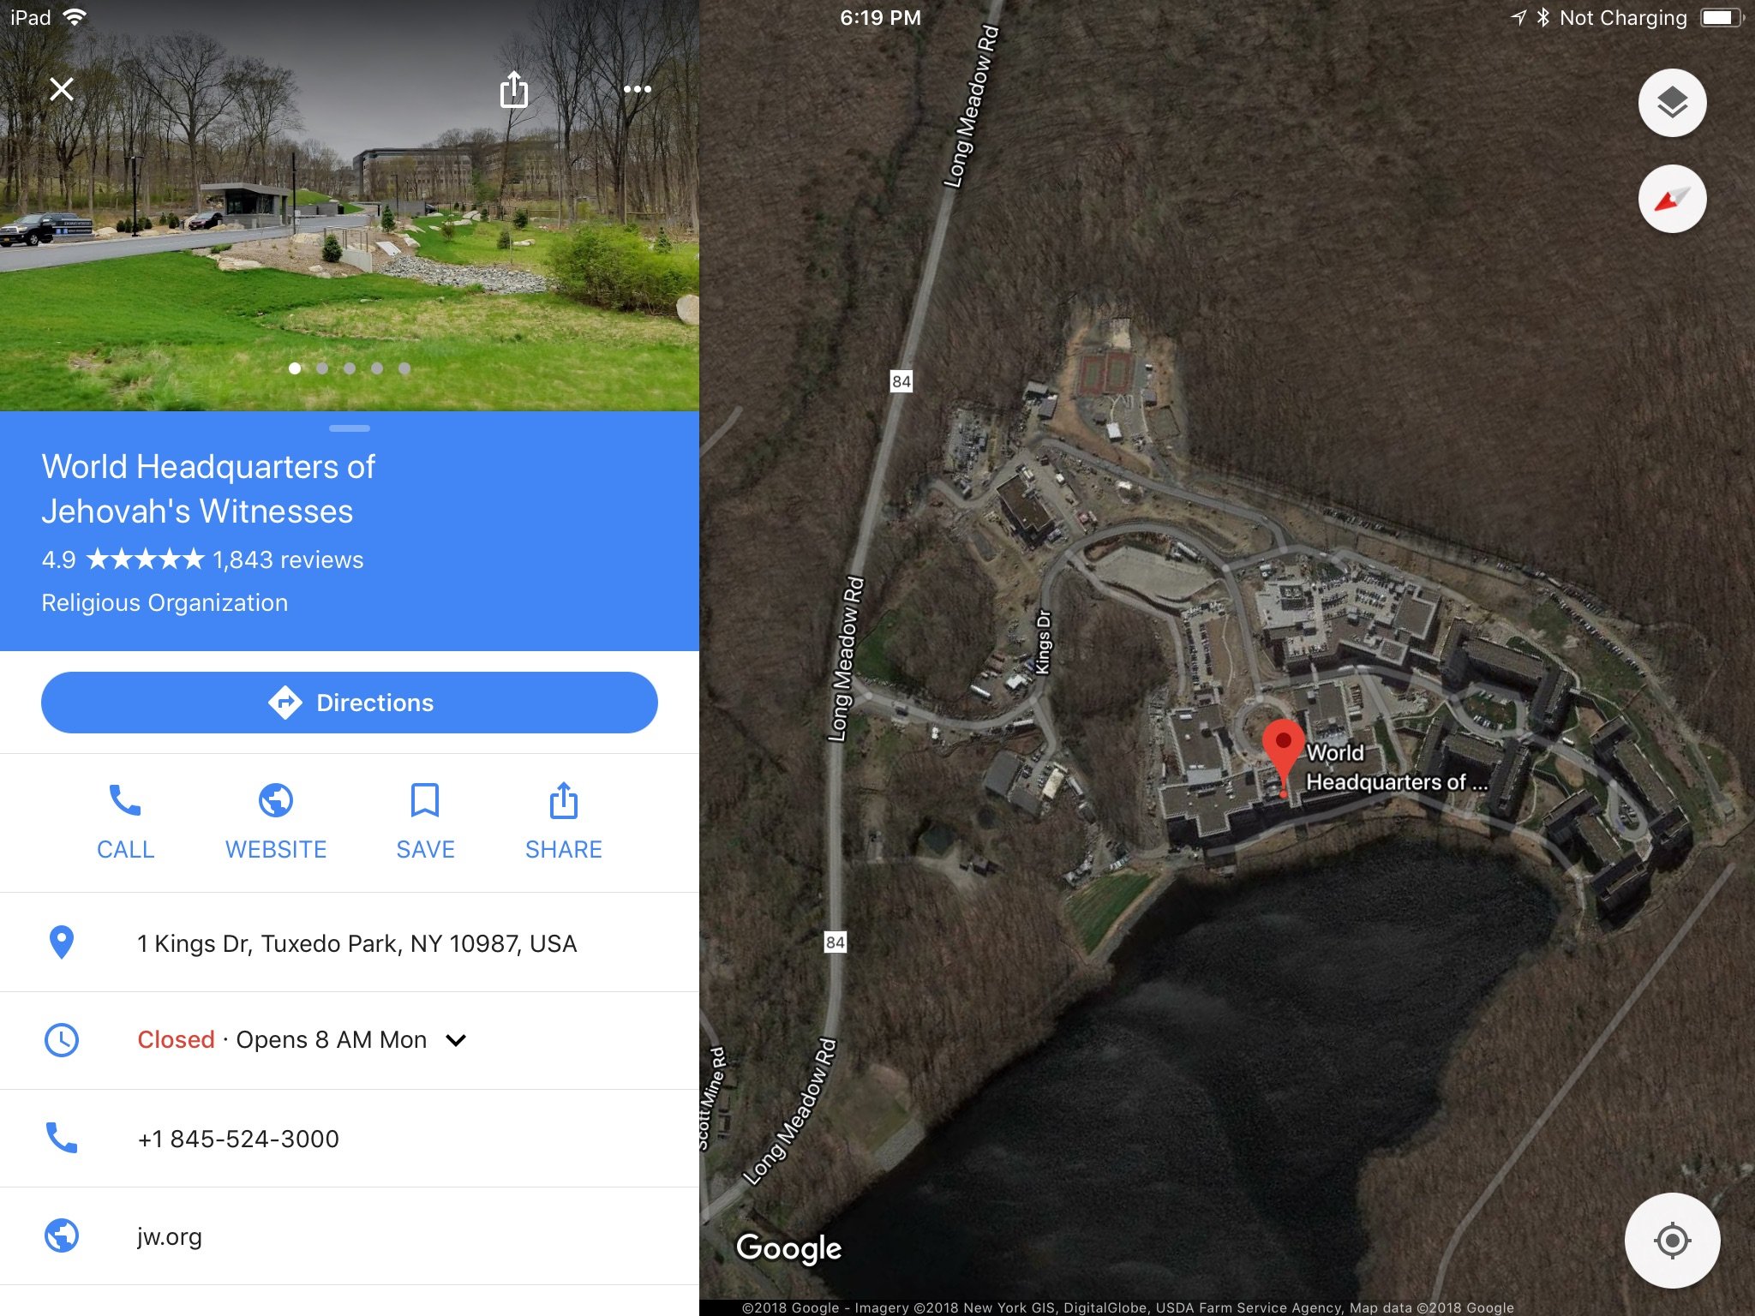Image resolution: width=1755 pixels, height=1316 pixels.
Task: Switch to the second photo dot
Action: 322,368
